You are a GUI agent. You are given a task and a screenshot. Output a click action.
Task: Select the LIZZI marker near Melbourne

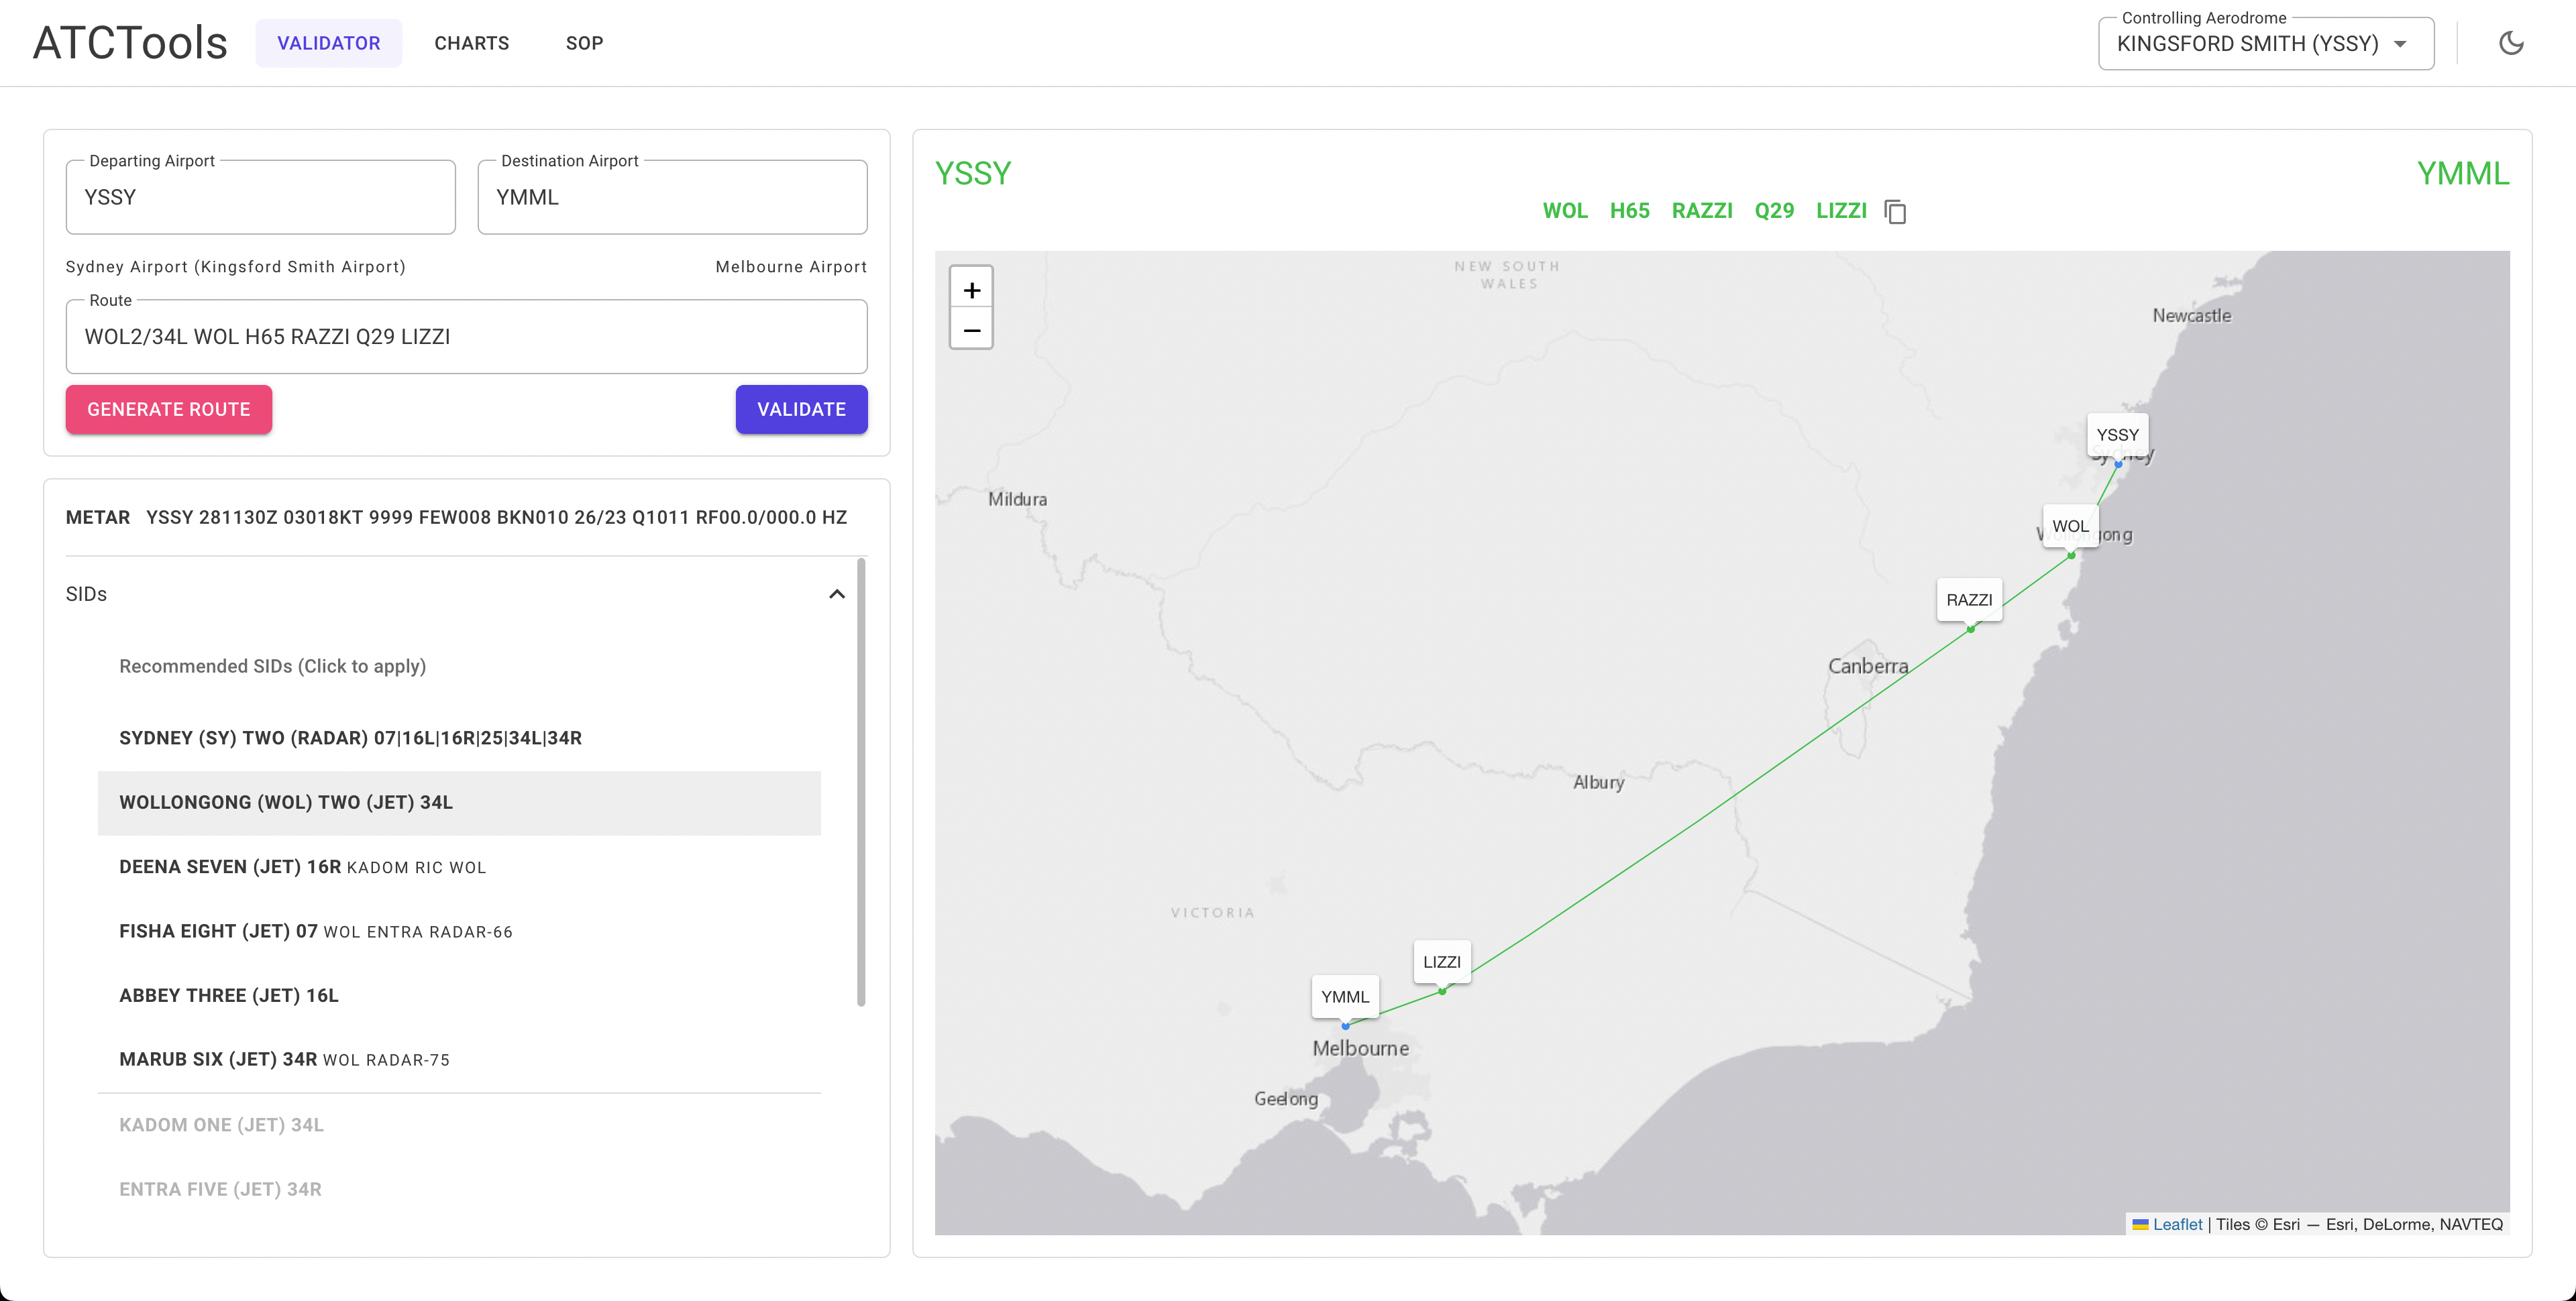coord(1442,961)
